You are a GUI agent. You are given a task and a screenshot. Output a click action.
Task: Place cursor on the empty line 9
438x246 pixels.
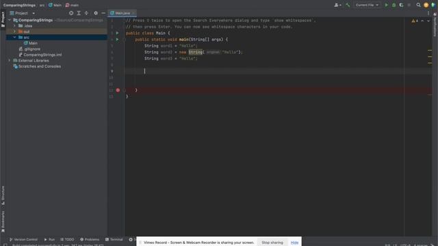coord(279,71)
